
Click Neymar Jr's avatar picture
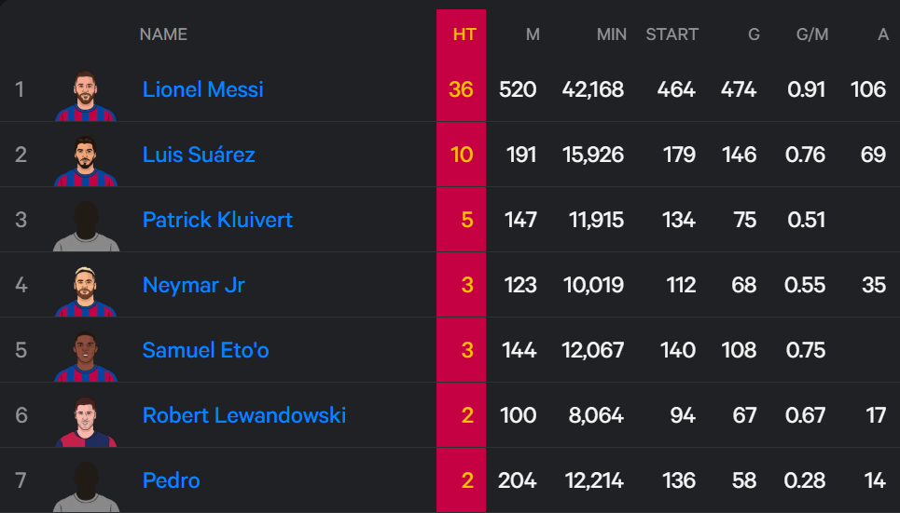(x=86, y=291)
